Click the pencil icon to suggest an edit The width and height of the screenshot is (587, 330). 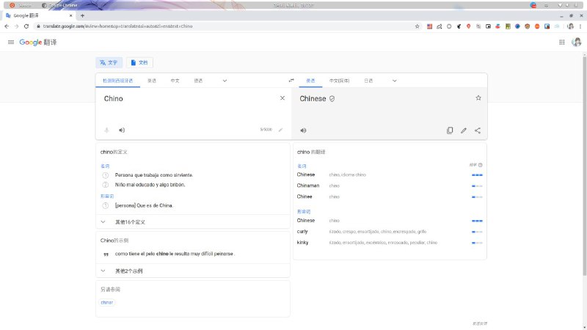[x=464, y=131]
